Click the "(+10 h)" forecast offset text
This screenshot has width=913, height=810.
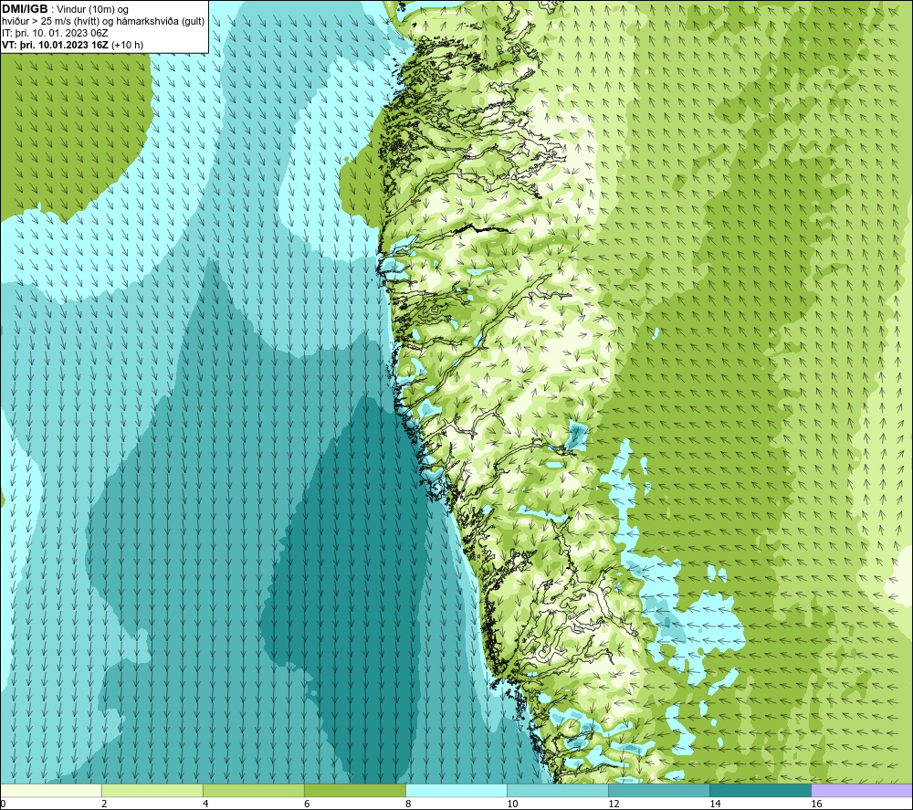127,45
